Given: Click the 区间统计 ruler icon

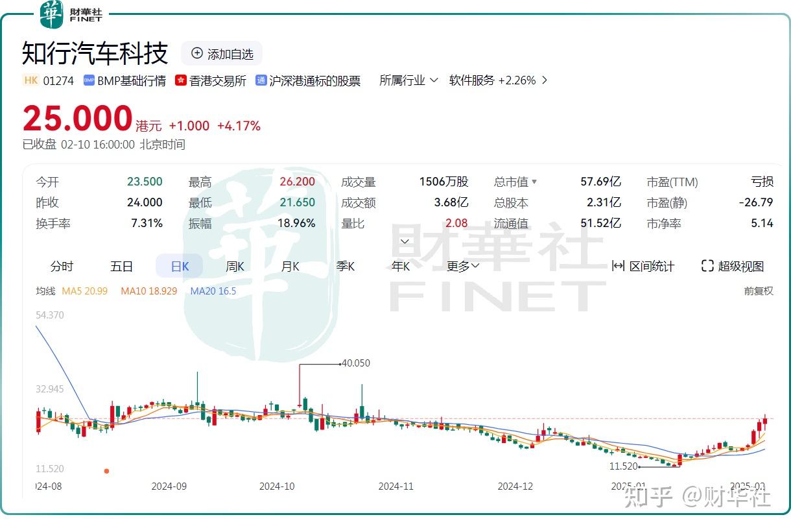Looking at the screenshot, I should pyautogui.click(x=618, y=266).
